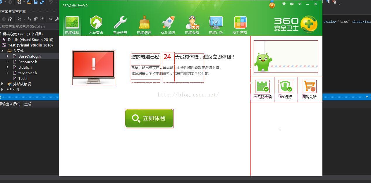Open the output source 生成 combo box
Viewport: 371px width, 183px height.
41,104
